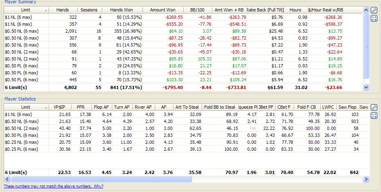This screenshot has height=192, width=381.
Task: Open the Player Statistics wrench settings icon
Action: click(x=374, y=107)
